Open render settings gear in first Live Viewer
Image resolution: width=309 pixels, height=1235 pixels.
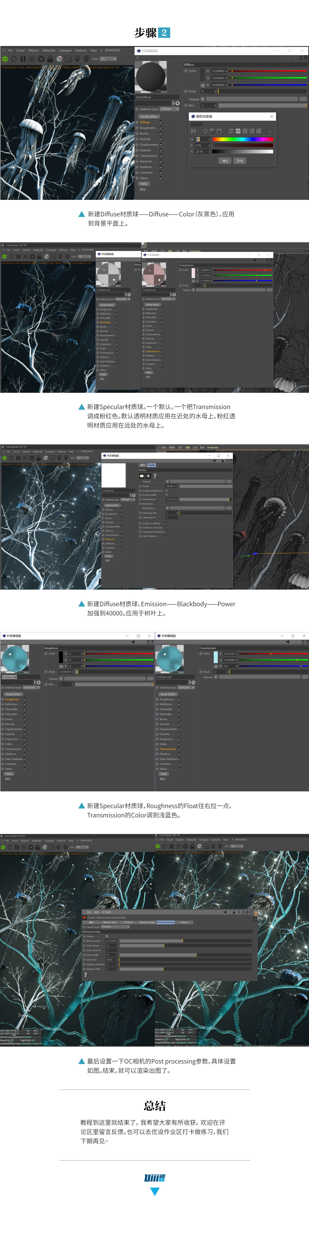pyautogui.click(x=41, y=59)
